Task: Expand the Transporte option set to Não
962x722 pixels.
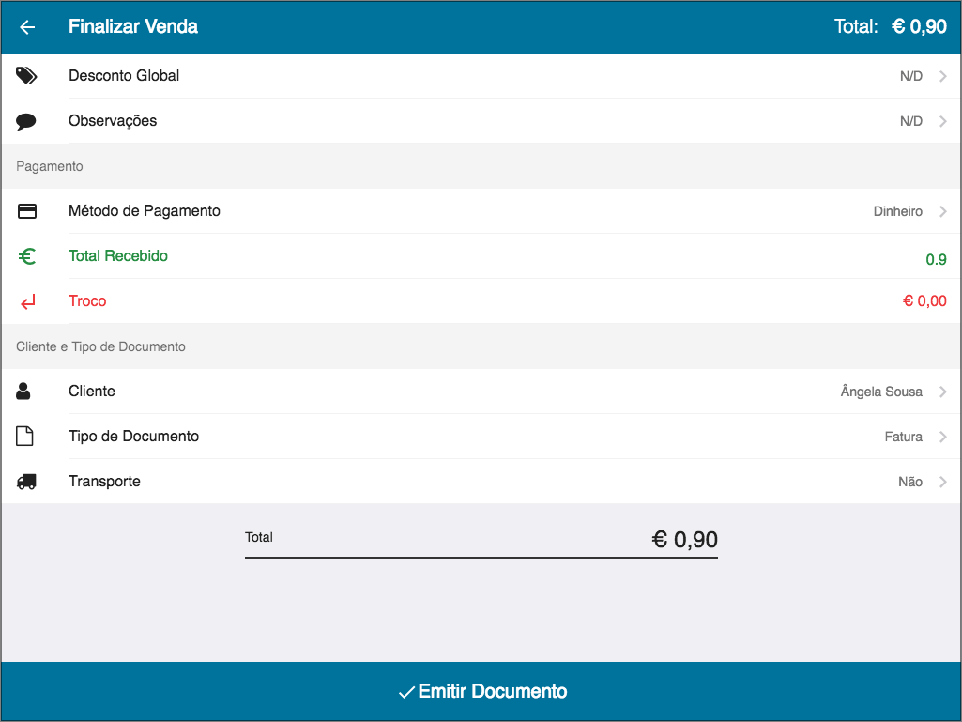Action: pos(481,481)
